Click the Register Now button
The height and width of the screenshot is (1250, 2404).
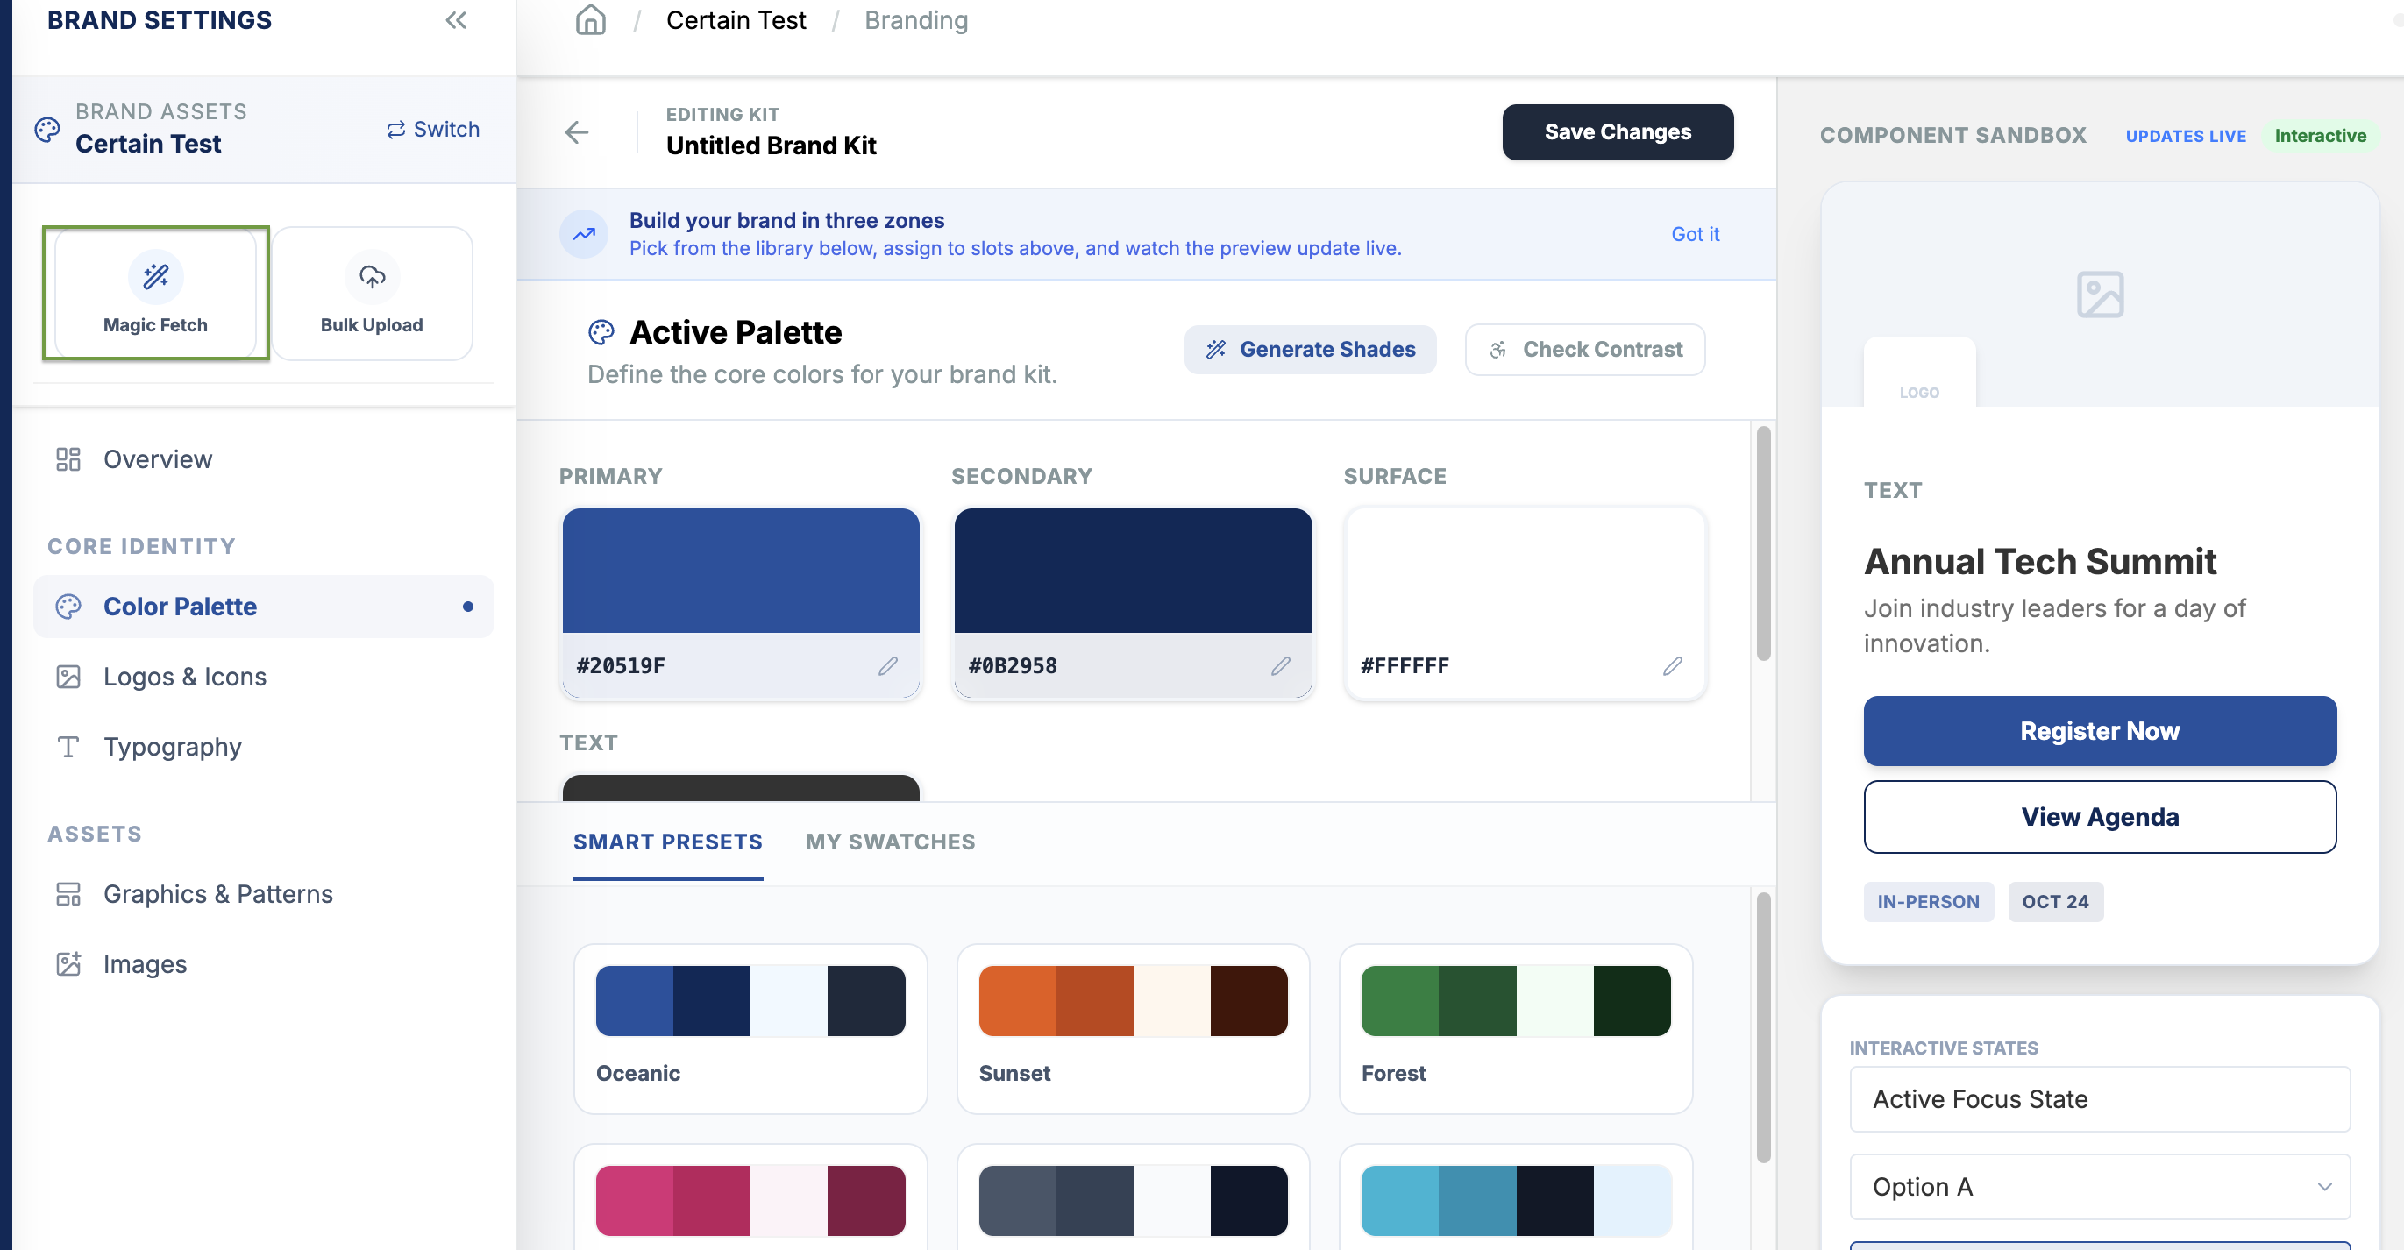[2100, 730]
